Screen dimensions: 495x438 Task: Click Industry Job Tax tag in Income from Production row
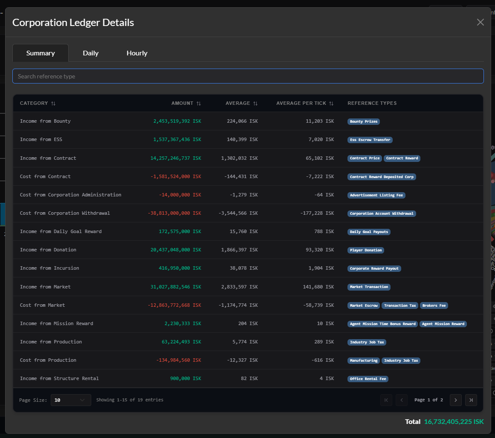click(367, 342)
